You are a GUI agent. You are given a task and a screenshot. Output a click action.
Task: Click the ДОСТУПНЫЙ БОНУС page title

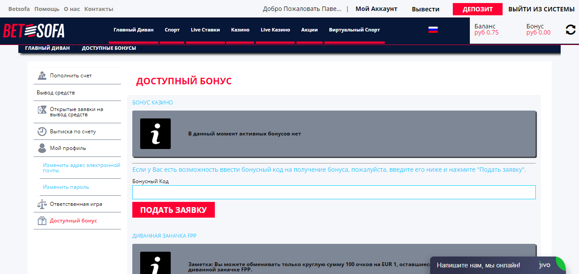[184, 81]
